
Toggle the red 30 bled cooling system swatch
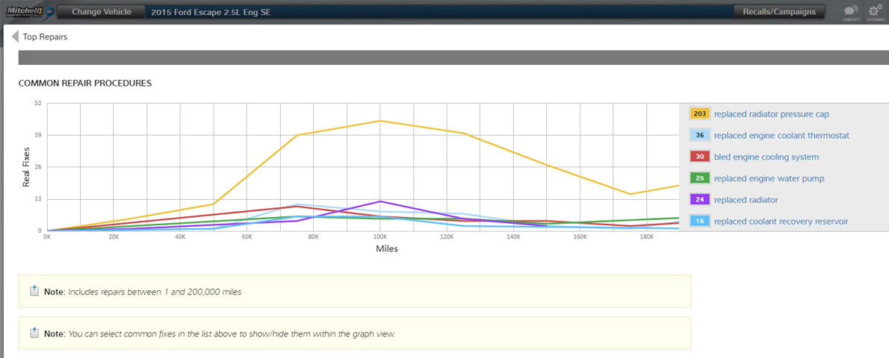[x=699, y=157]
